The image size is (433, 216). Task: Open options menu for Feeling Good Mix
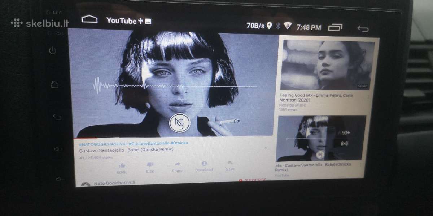click(x=368, y=97)
